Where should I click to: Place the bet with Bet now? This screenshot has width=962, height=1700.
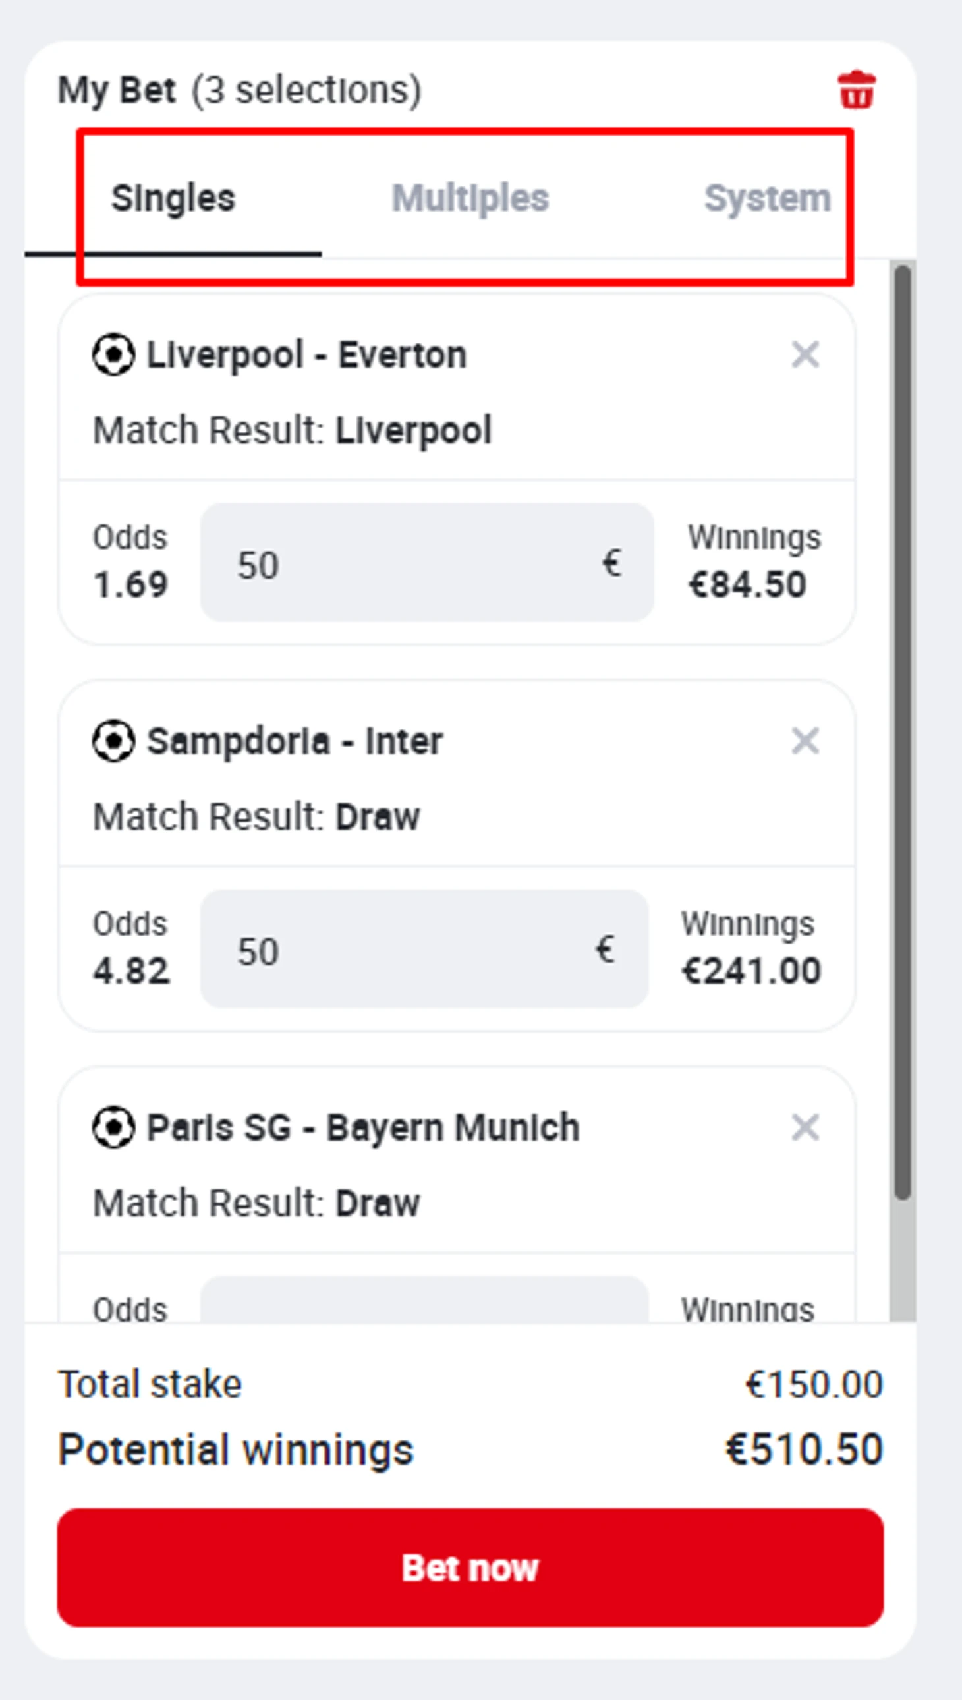click(x=470, y=1567)
